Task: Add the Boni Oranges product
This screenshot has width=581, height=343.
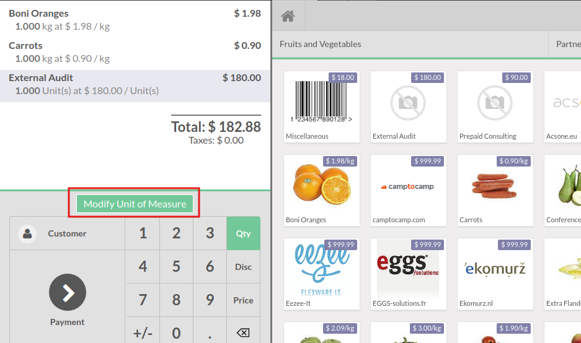Action: pyautogui.click(x=321, y=190)
